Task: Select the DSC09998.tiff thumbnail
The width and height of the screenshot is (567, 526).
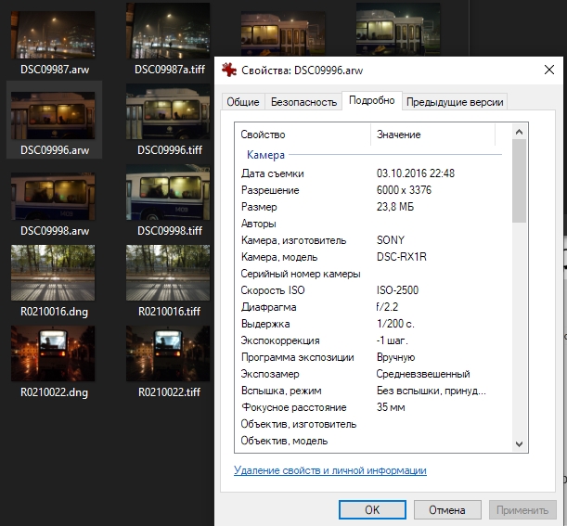Action: pos(168,192)
